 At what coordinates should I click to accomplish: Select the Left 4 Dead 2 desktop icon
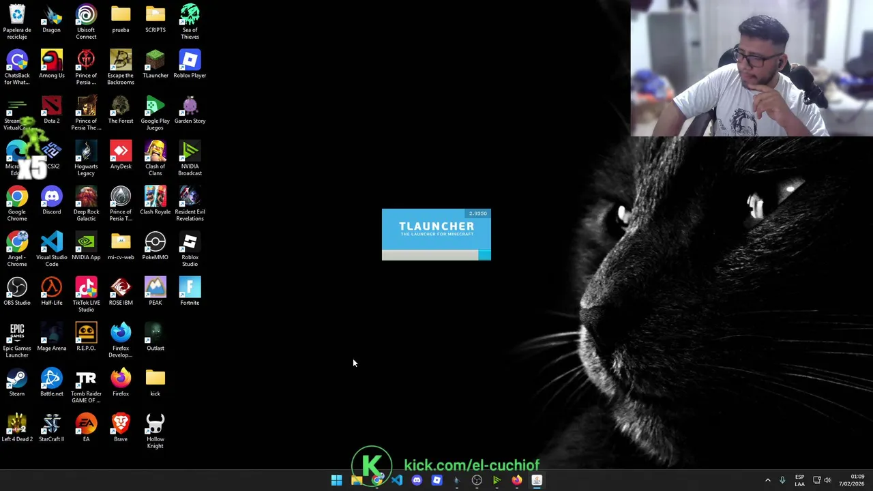point(17,428)
